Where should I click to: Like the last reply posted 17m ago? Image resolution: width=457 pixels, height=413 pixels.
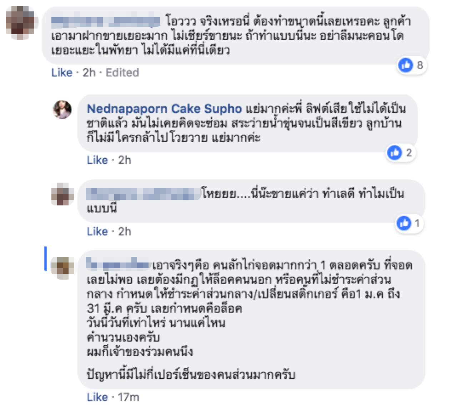point(97,397)
